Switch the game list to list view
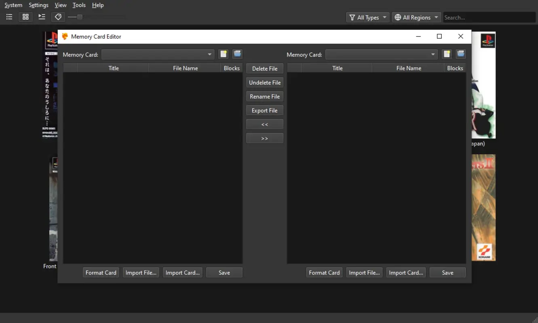 click(9, 17)
